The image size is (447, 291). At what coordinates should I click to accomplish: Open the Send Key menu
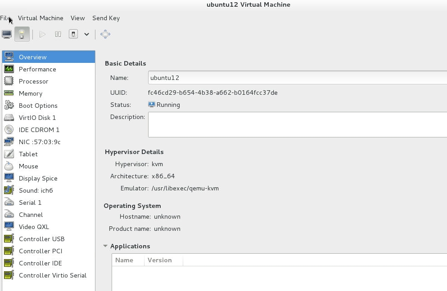point(106,18)
